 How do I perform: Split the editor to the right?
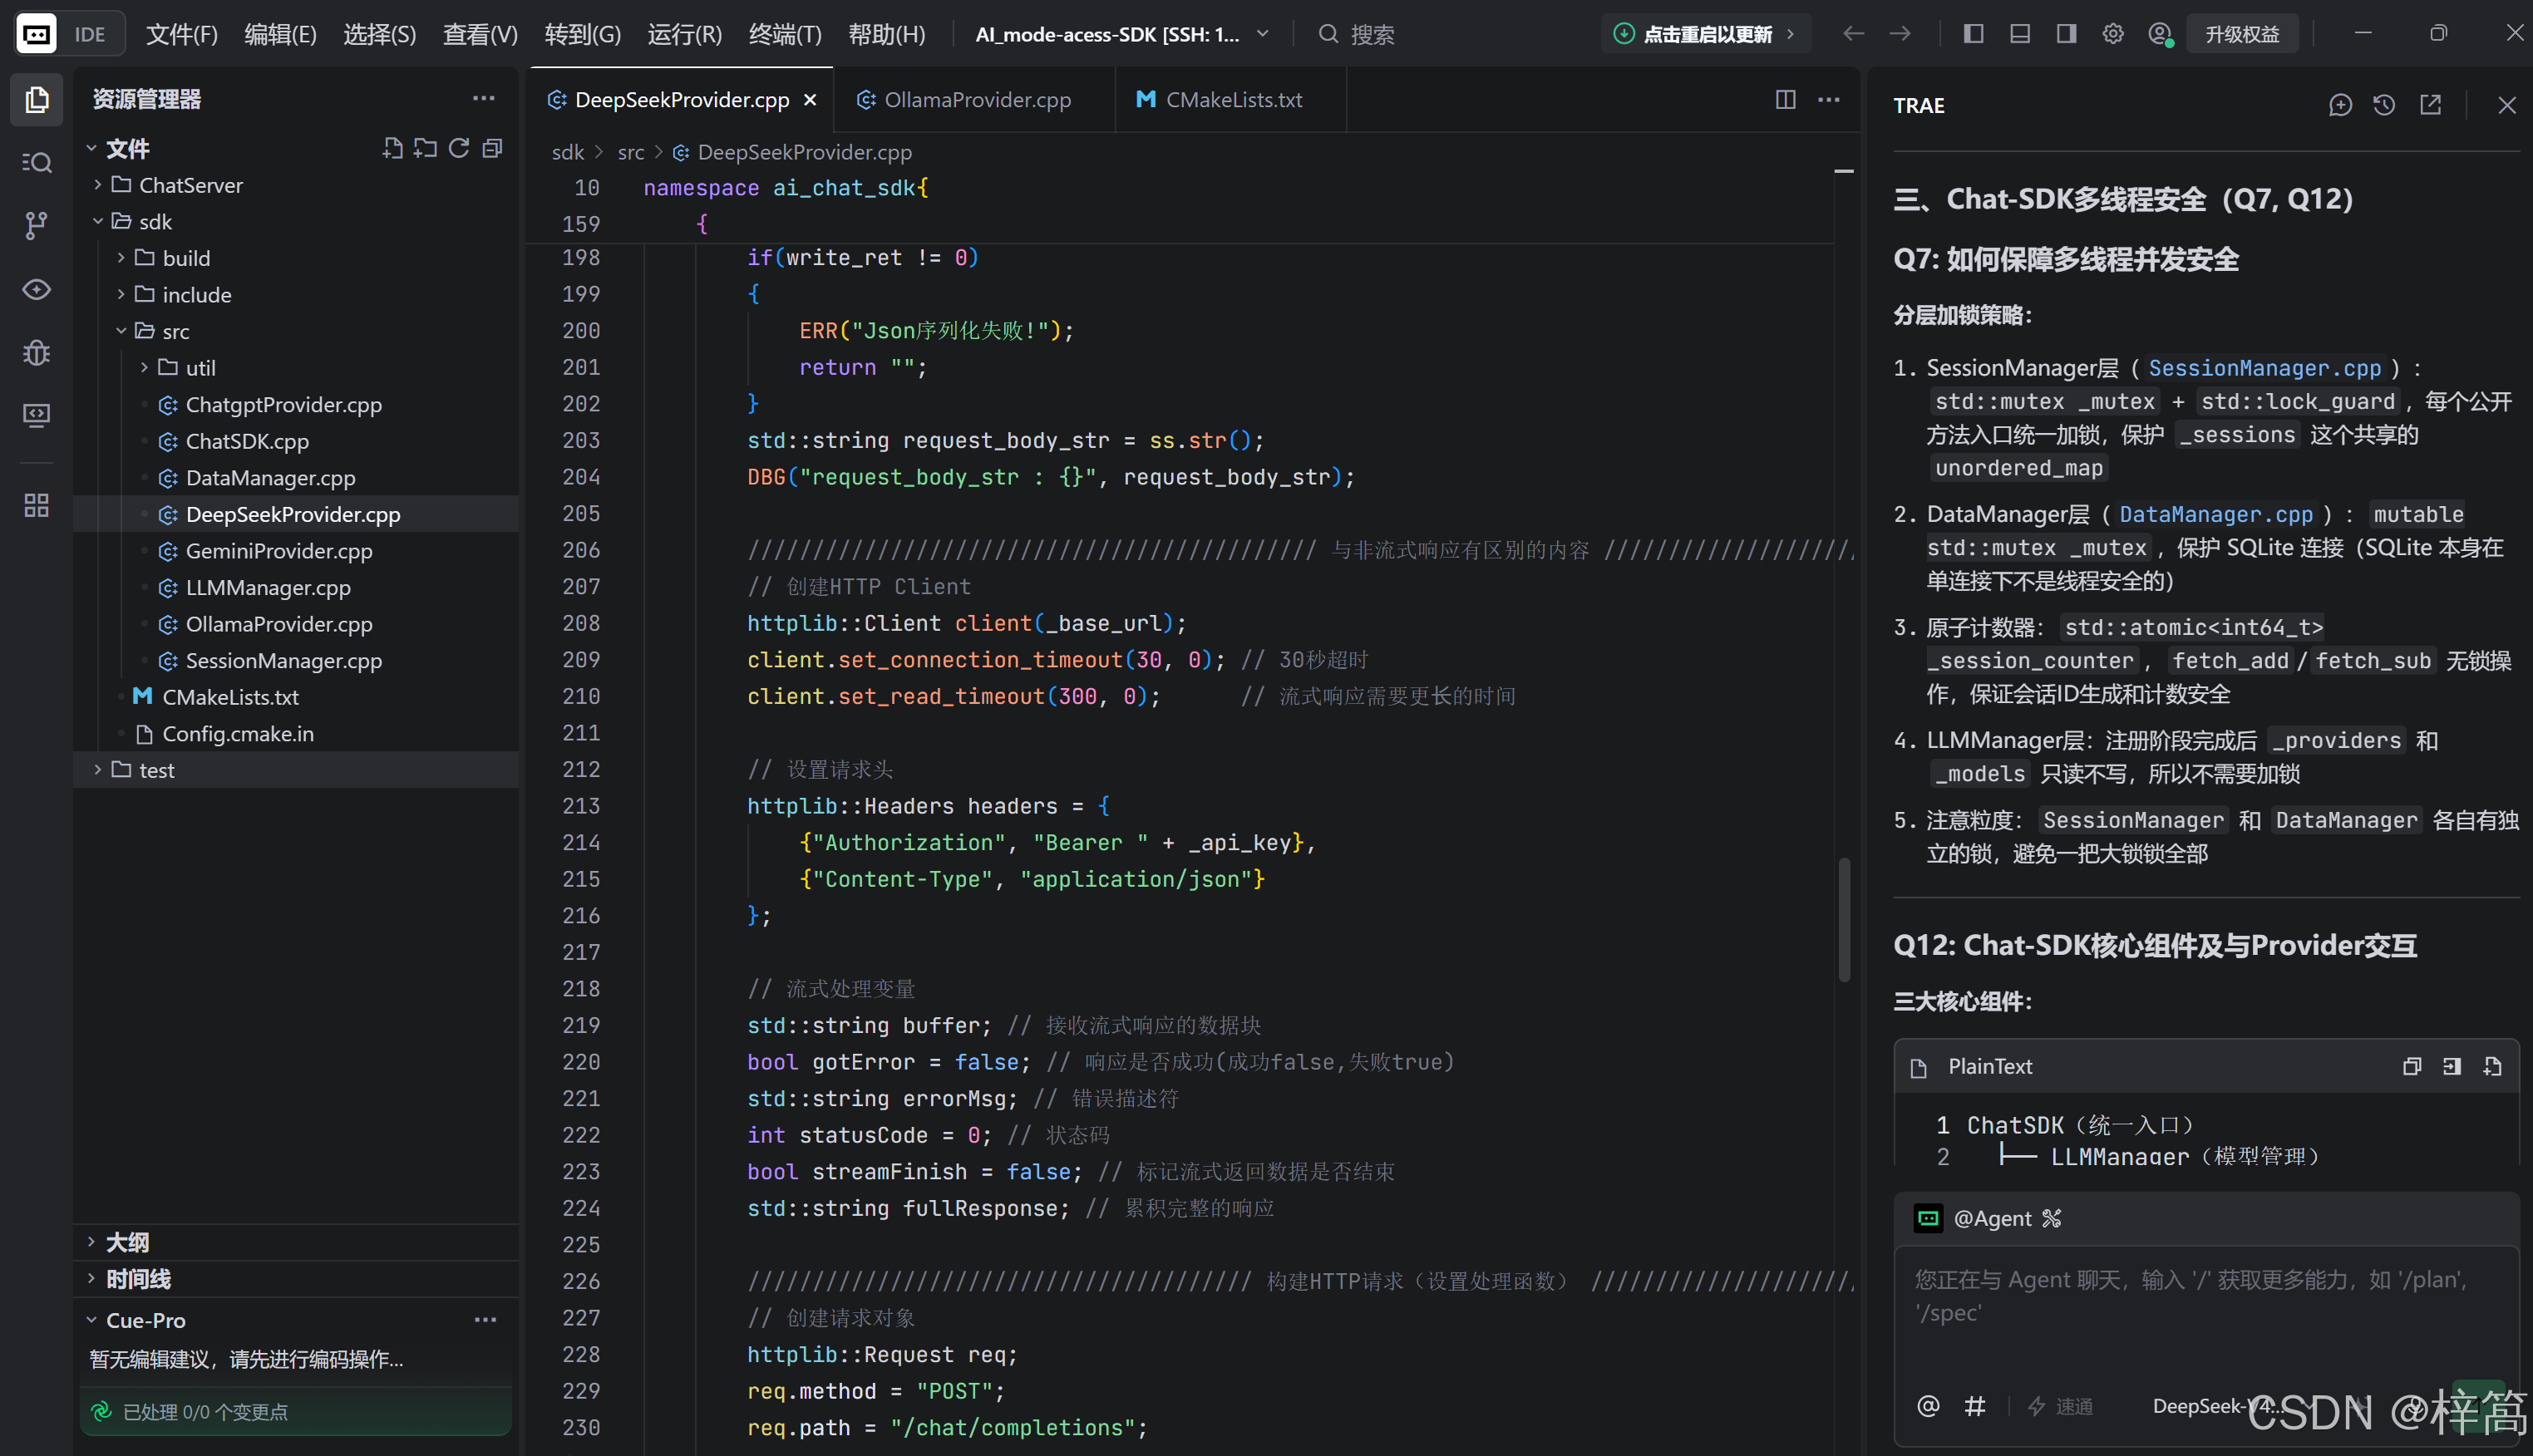(x=1785, y=99)
